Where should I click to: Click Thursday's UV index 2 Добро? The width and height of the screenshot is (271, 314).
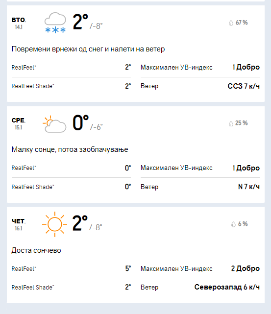click(x=246, y=268)
